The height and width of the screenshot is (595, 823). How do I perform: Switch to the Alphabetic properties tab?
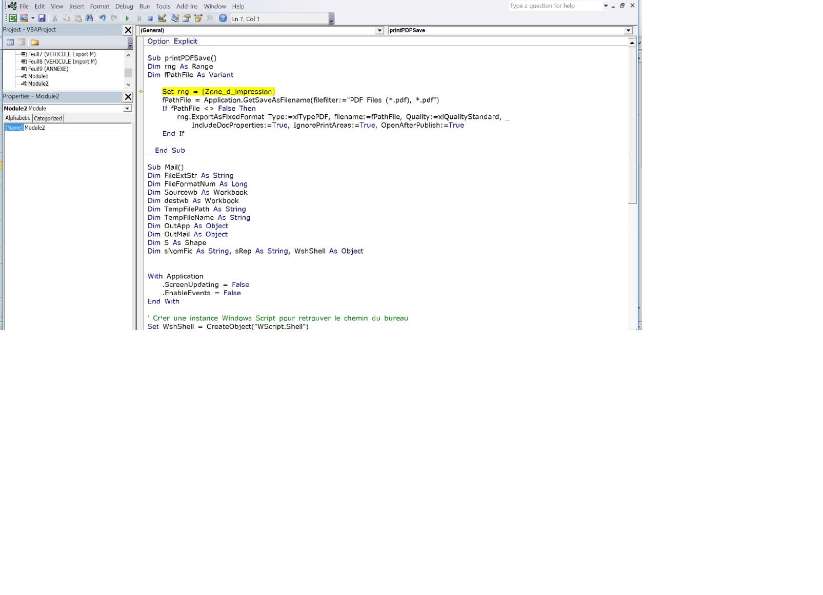coord(17,118)
